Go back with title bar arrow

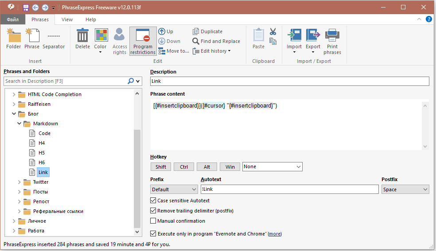(x=35, y=8)
